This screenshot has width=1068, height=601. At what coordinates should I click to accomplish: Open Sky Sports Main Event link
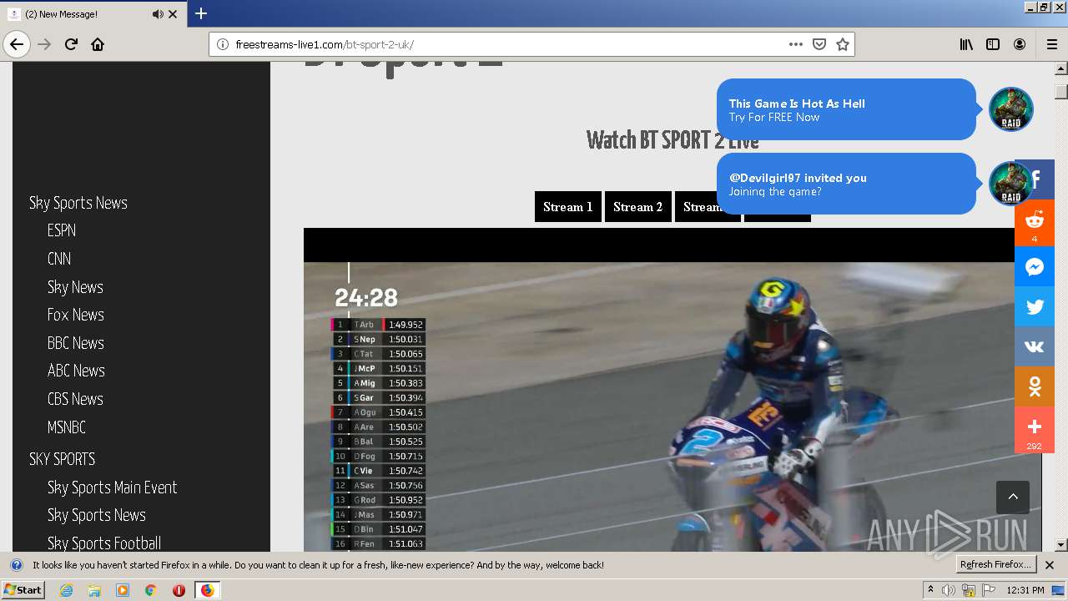tap(113, 487)
